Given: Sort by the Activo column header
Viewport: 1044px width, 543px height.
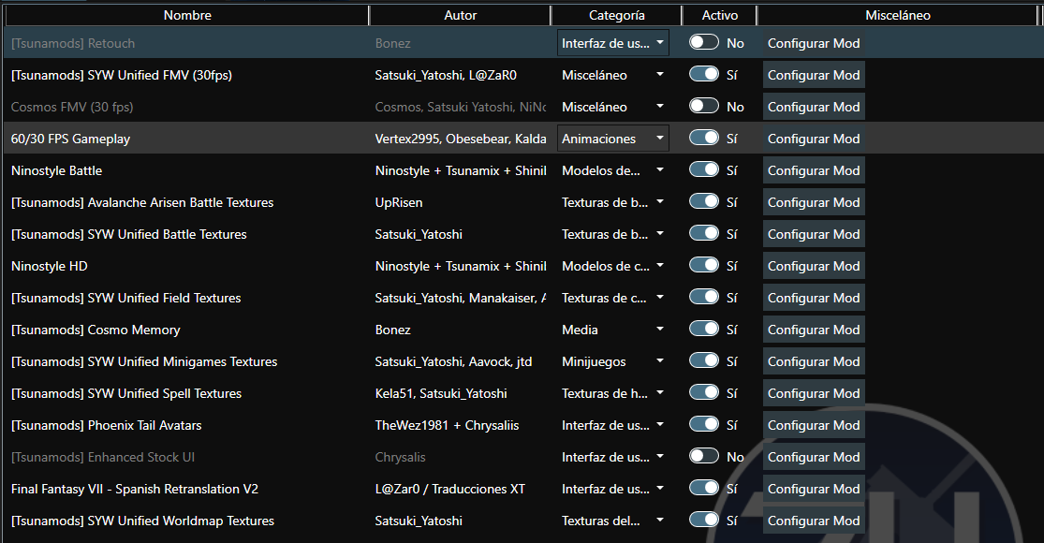Looking at the screenshot, I should point(719,15).
